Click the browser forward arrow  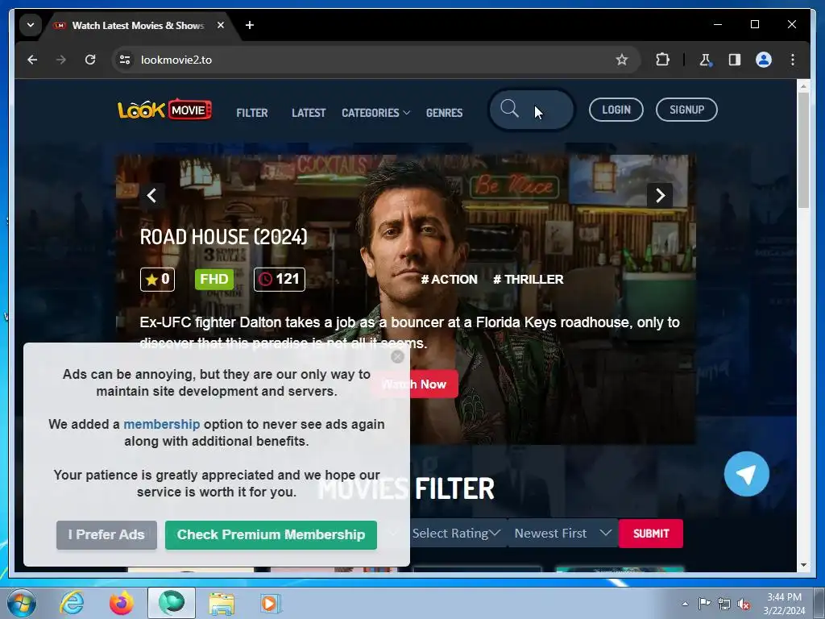pyautogui.click(x=61, y=60)
